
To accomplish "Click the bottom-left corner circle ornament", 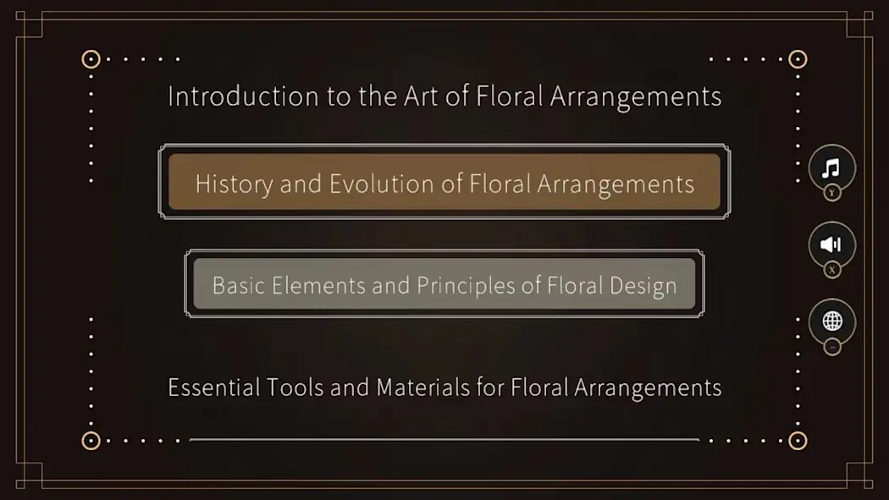I will tap(91, 440).
